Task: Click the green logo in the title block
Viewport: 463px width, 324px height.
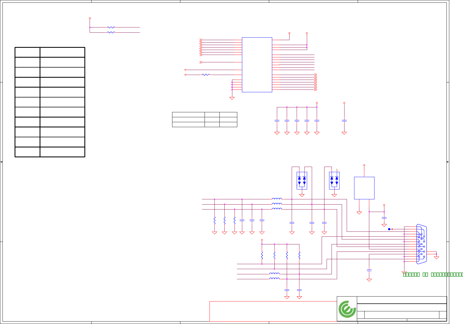Action: (x=348, y=309)
